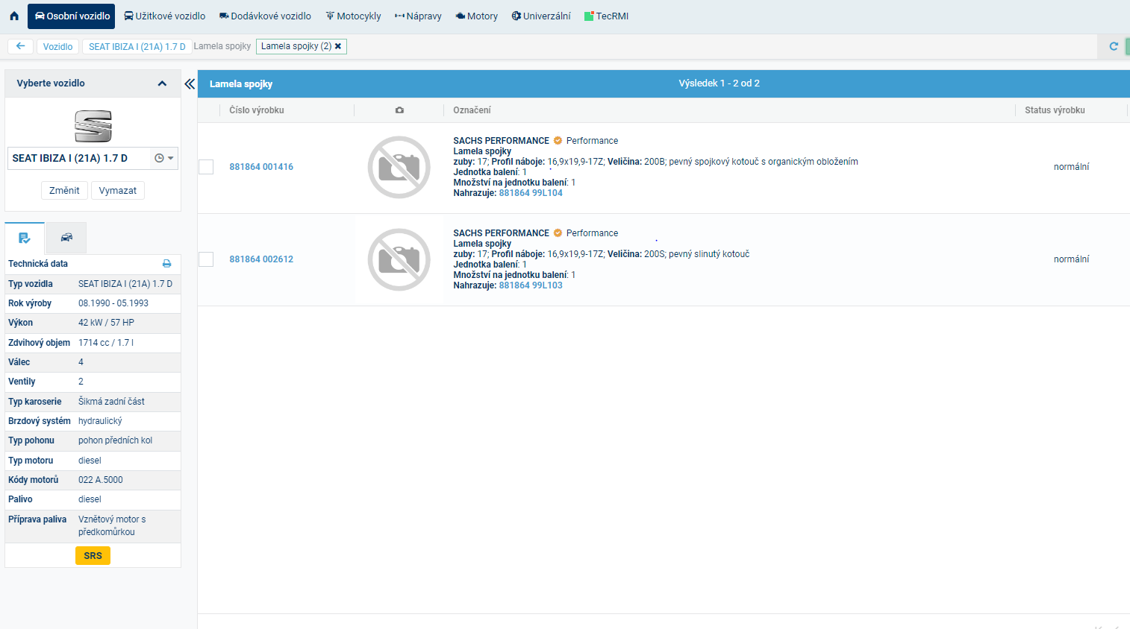This screenshot has width=1130, height=629.
Task: Click the SEAT brand logo
Action: point(93,126)
